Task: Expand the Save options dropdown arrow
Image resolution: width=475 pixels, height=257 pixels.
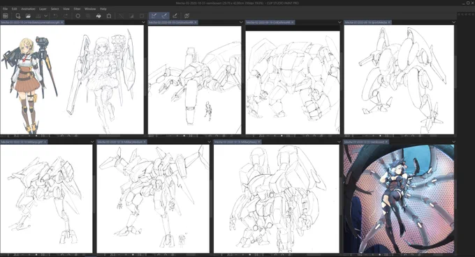Action: point(45,16)
